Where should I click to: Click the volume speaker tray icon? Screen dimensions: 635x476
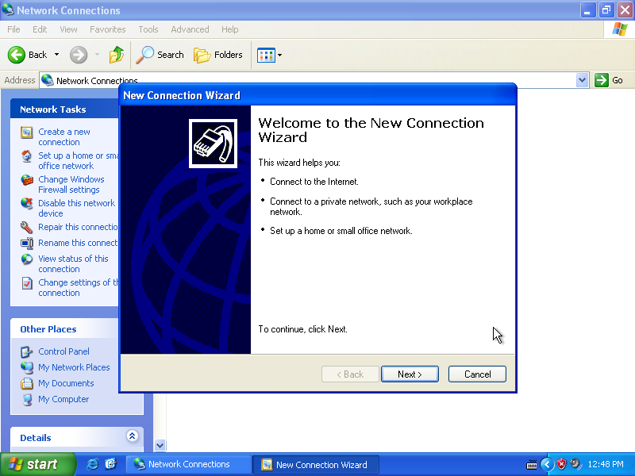coord(575,464)
